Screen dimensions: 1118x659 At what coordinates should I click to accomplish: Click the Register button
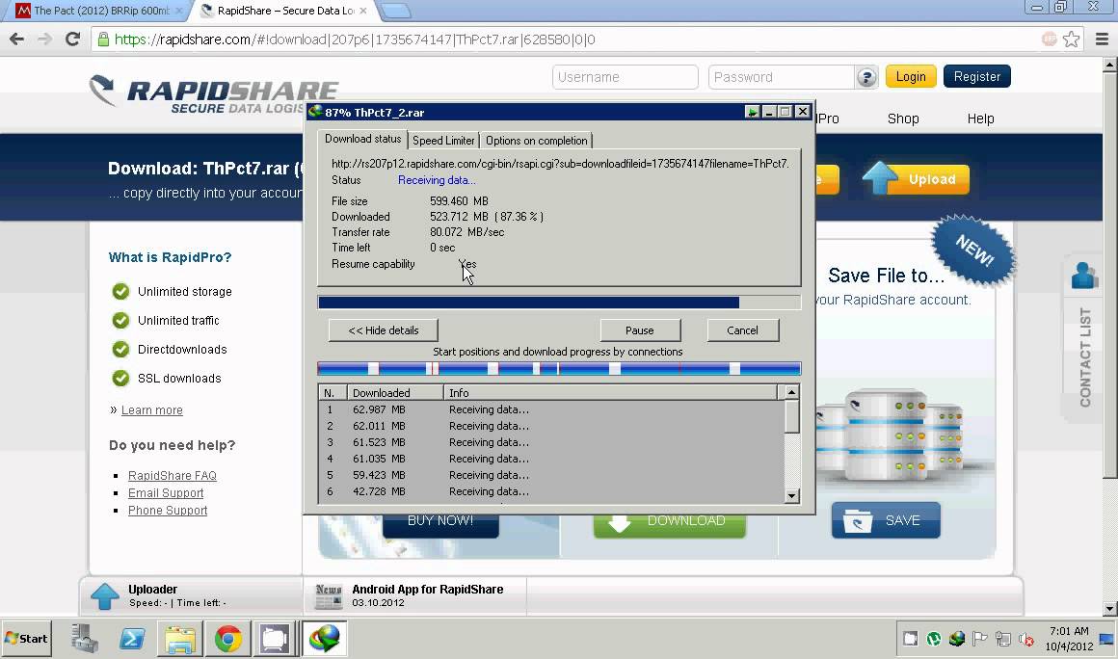click(x=977, y=77)
